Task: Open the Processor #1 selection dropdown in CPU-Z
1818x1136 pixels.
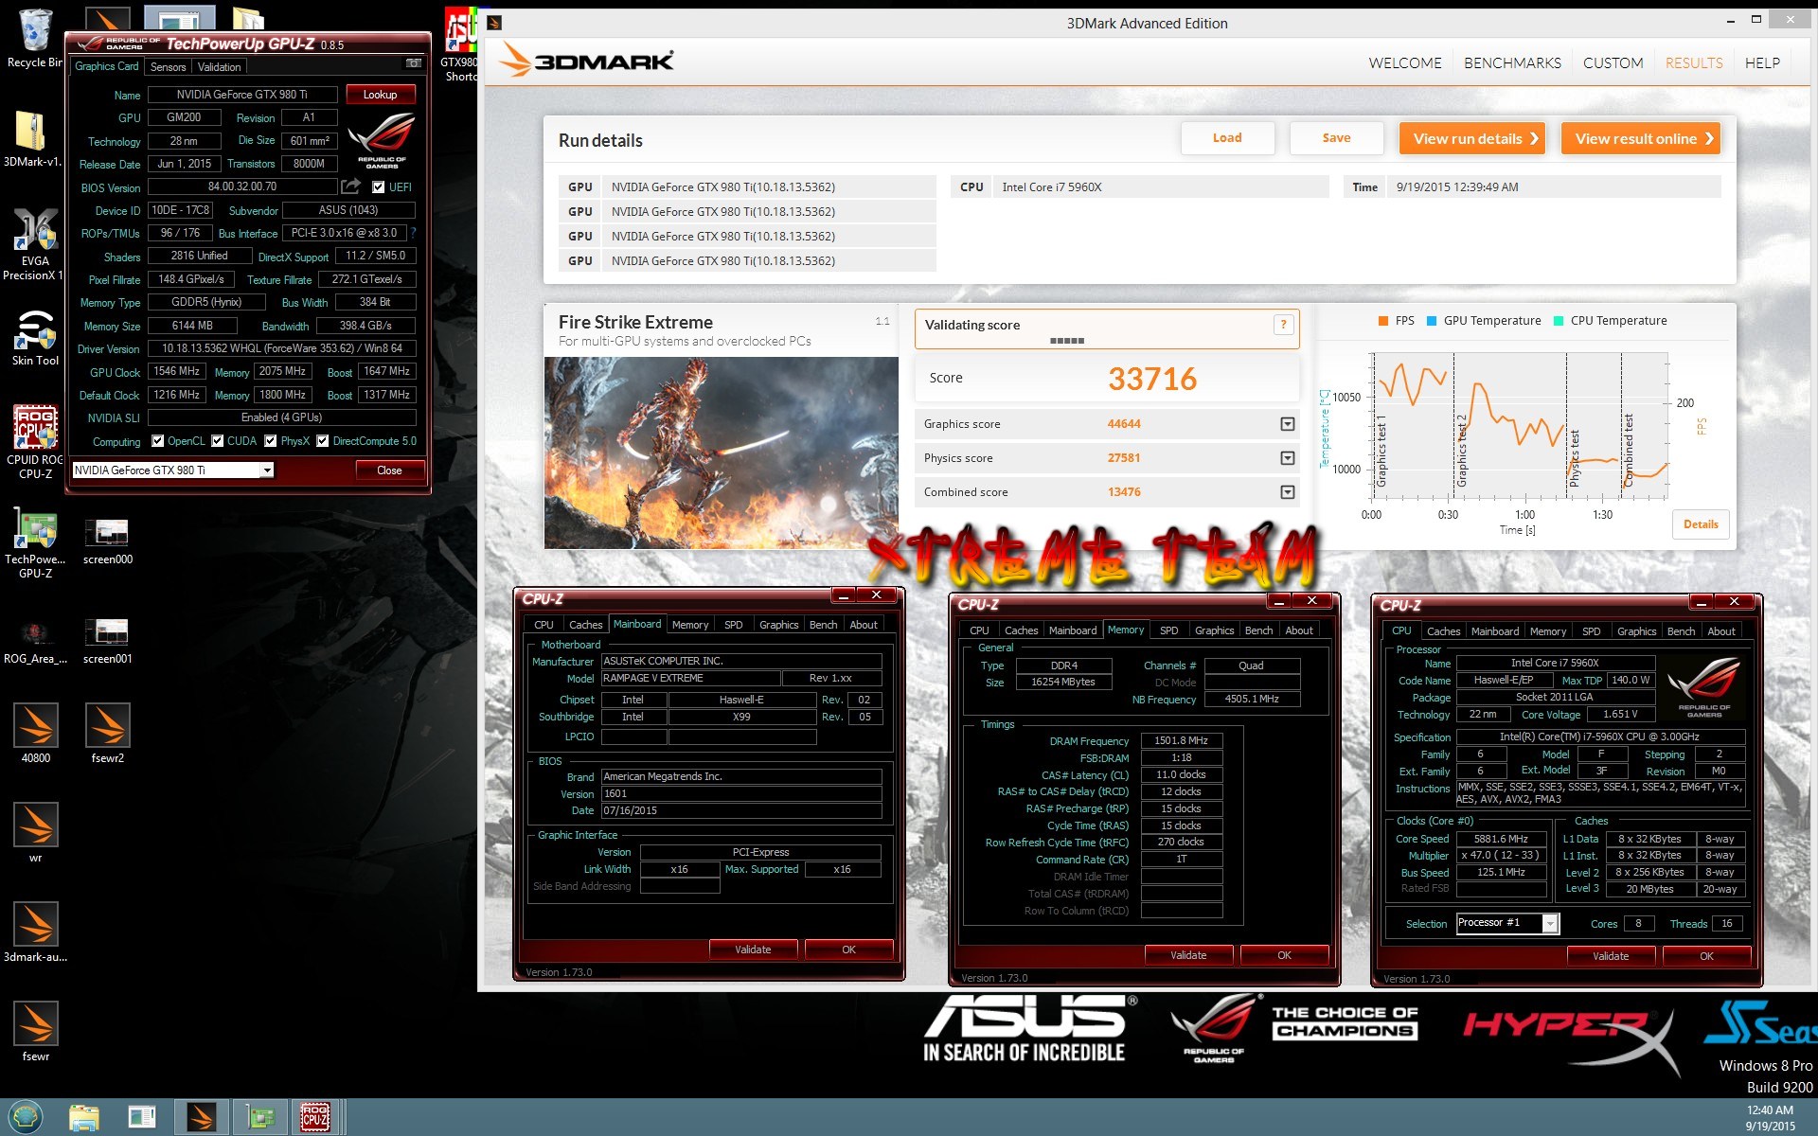Action: [1550, 923]
